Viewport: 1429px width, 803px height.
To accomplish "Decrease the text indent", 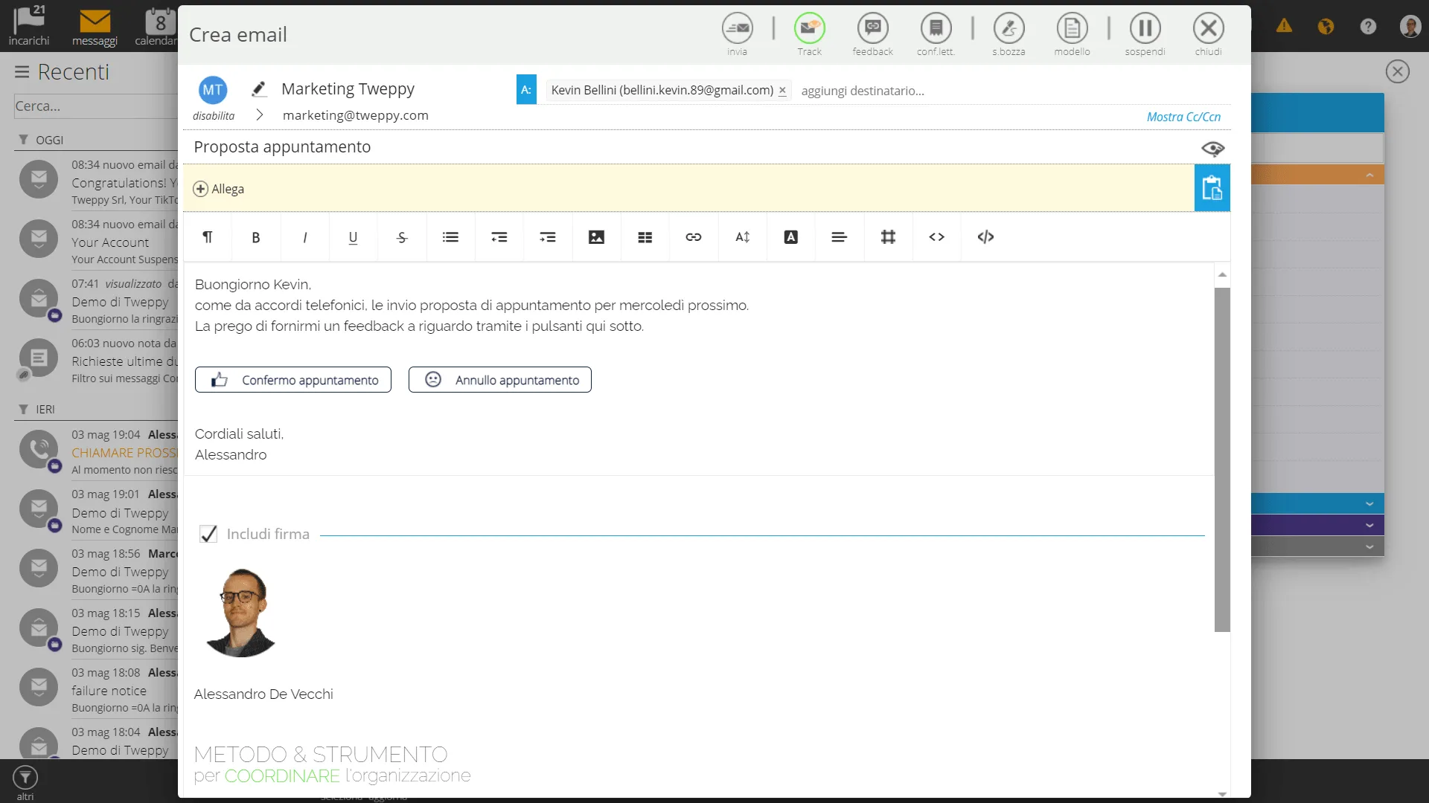I will click(x=499, y=237).
